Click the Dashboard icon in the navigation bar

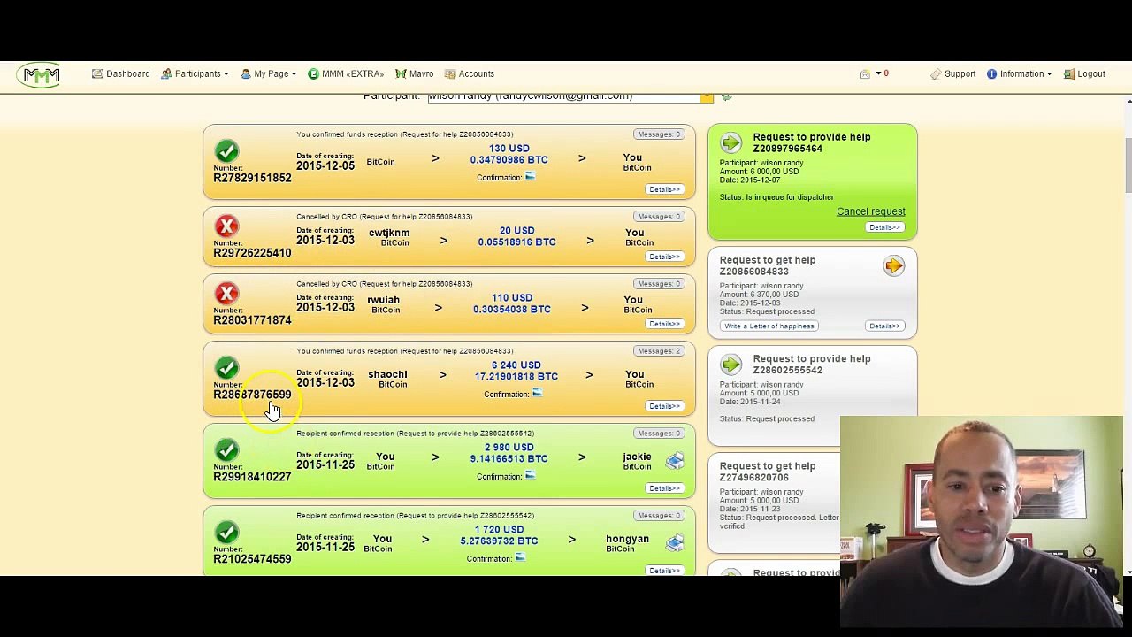(97, 74)
